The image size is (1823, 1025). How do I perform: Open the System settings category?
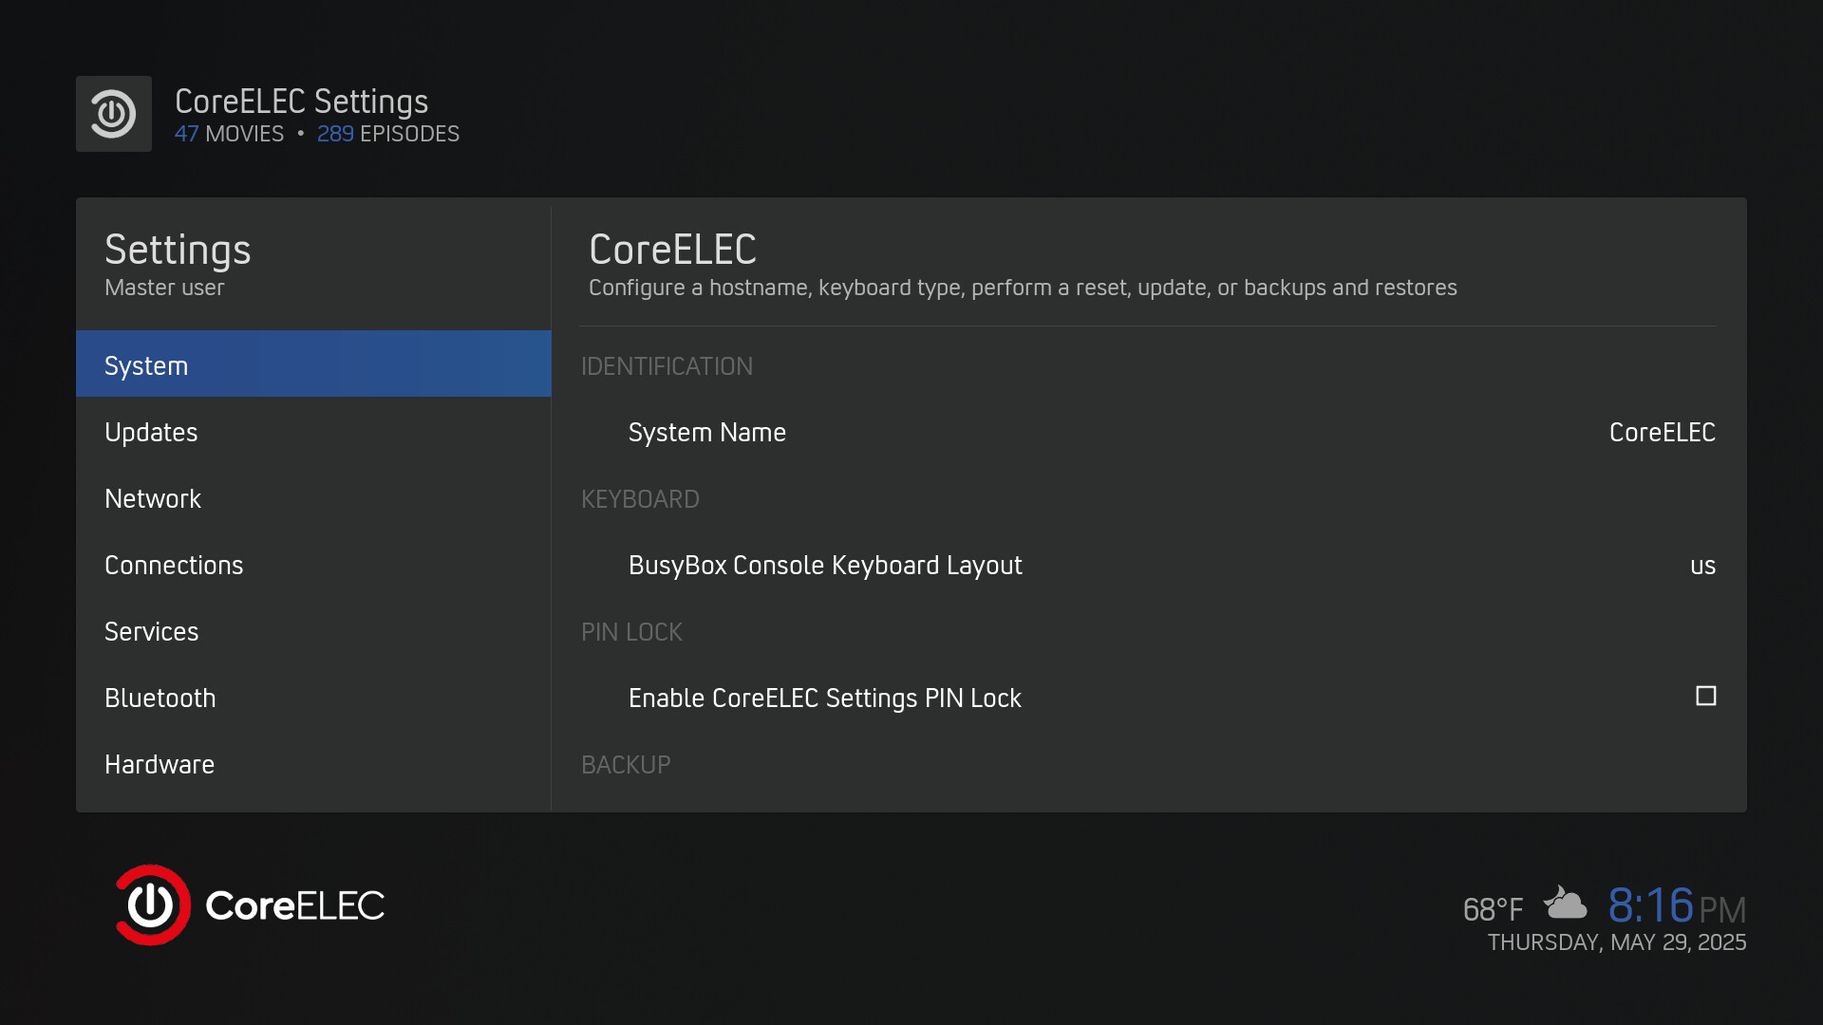[313, 364]
